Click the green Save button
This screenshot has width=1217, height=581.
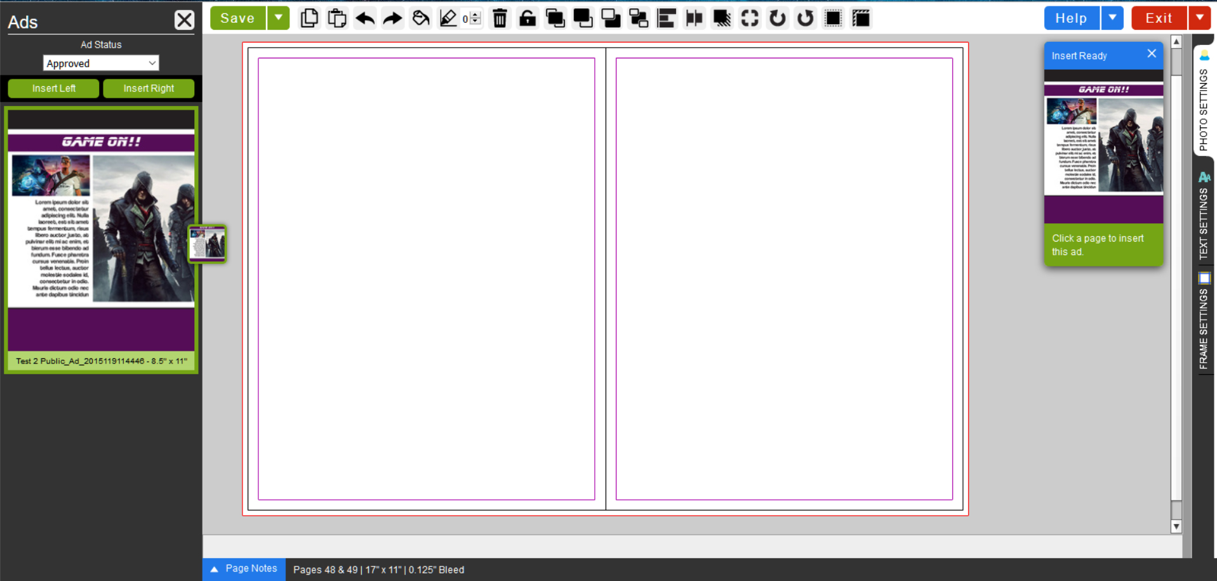click(x=237, y=18)
